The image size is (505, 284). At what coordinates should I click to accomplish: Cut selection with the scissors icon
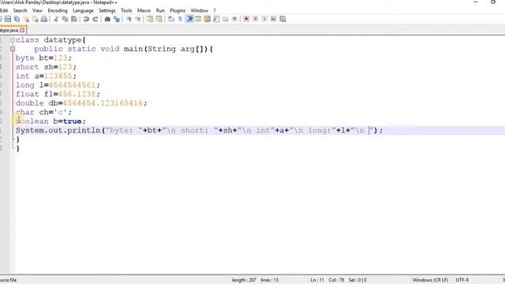click(56, 19)
